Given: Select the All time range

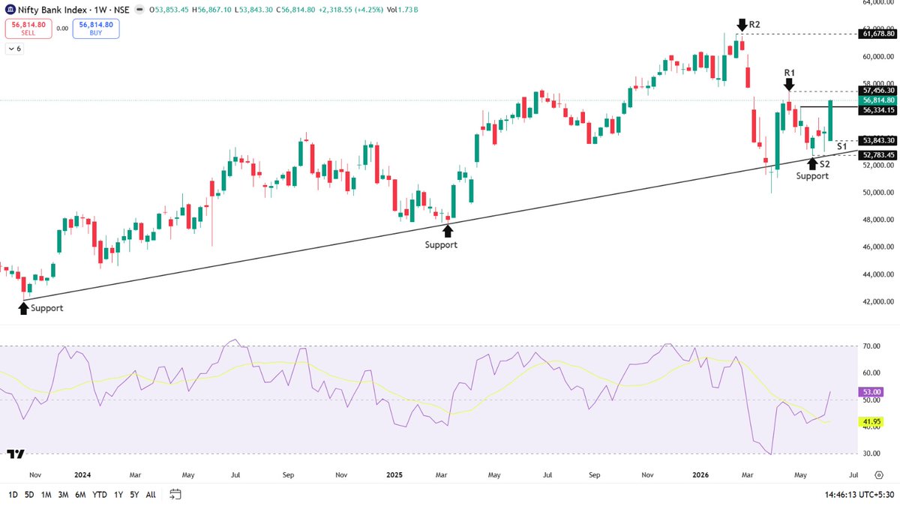Looking at the screenshot, I should (x=151, y=495).
